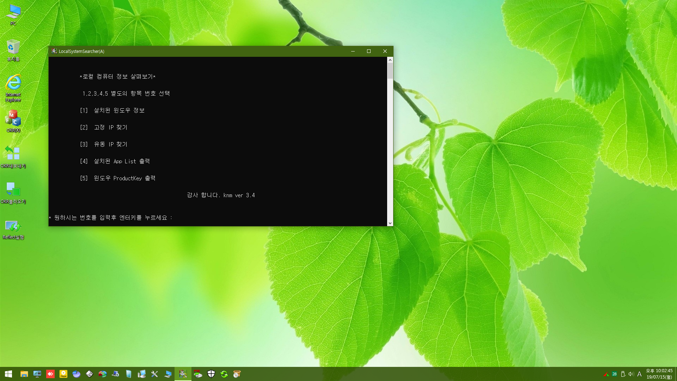Viewport: 677px width, 381px height.
Task: Select the active LocalSystemSearcher taskbar button
Action: [x=183, y=374]
